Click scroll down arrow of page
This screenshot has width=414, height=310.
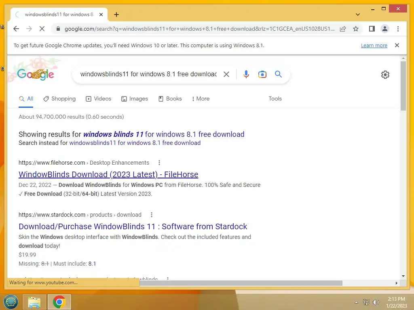[x=403, y=276]
